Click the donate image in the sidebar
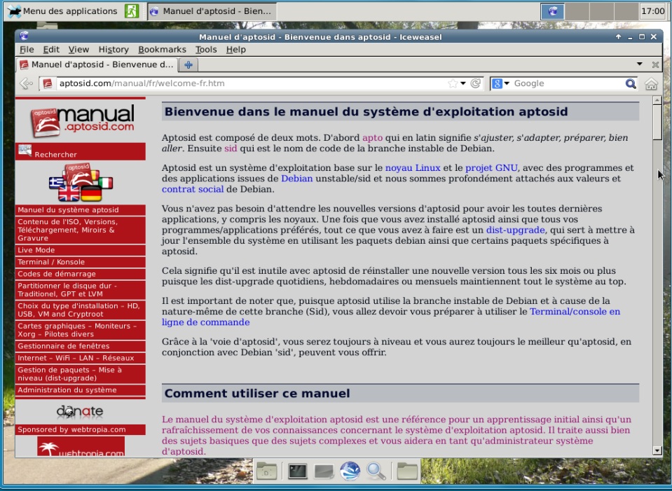This screenshot has height=491, width=672. click(x=80, y=412)
